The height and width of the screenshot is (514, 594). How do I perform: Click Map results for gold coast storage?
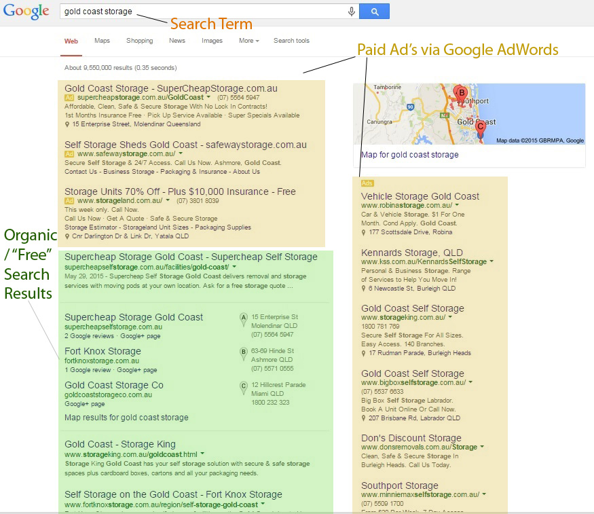coord(126,418)
